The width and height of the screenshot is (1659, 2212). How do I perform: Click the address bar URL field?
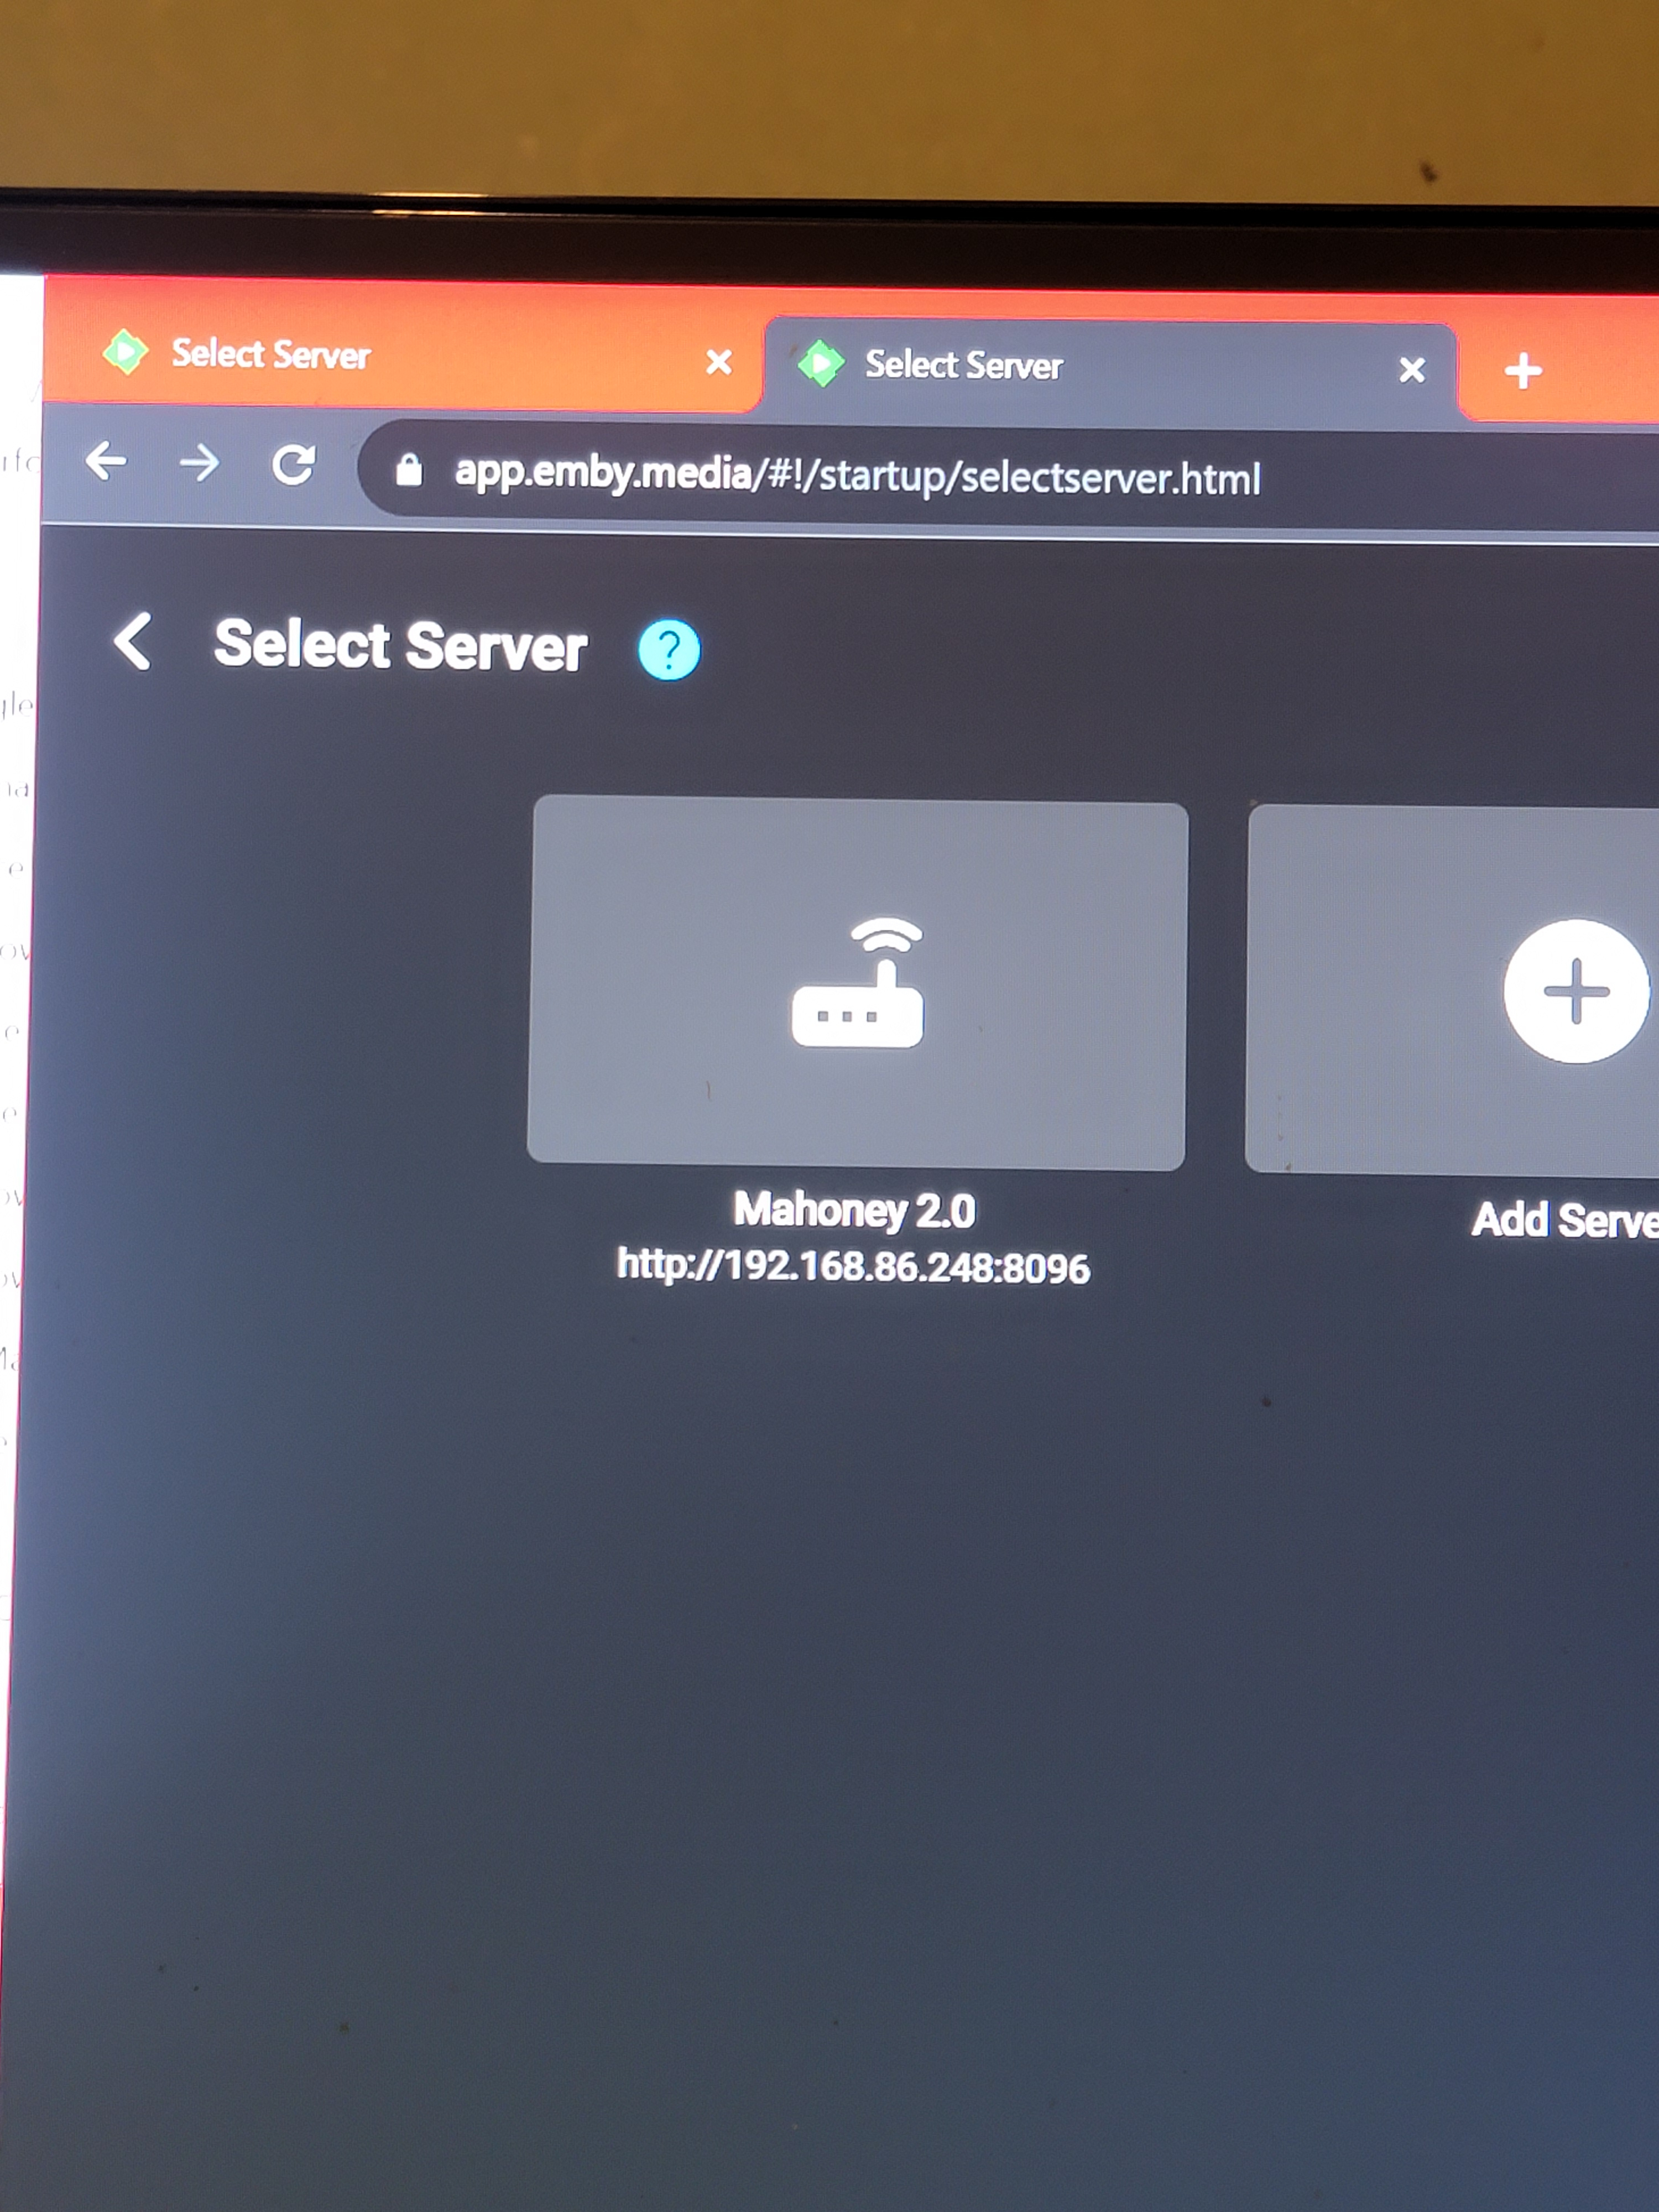pyautogui.click(x=857, y=476)
